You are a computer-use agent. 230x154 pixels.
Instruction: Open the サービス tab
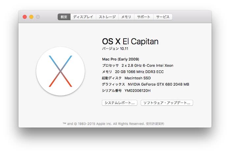click(x=163, y=17)
